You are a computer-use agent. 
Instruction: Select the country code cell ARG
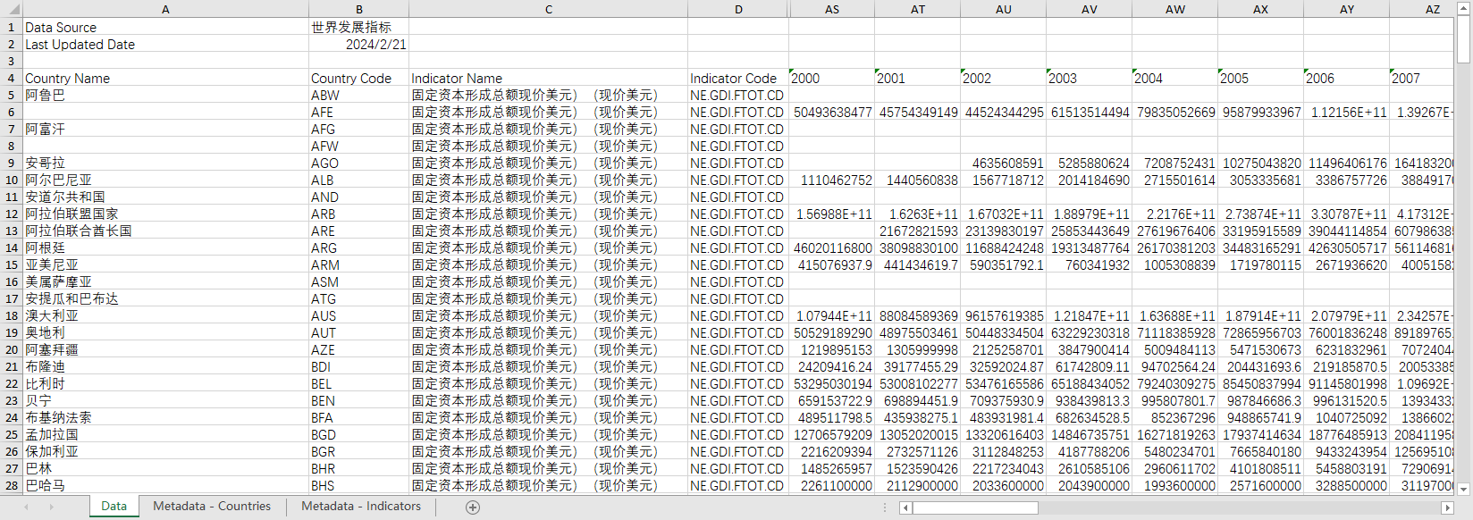coord(358,247)
